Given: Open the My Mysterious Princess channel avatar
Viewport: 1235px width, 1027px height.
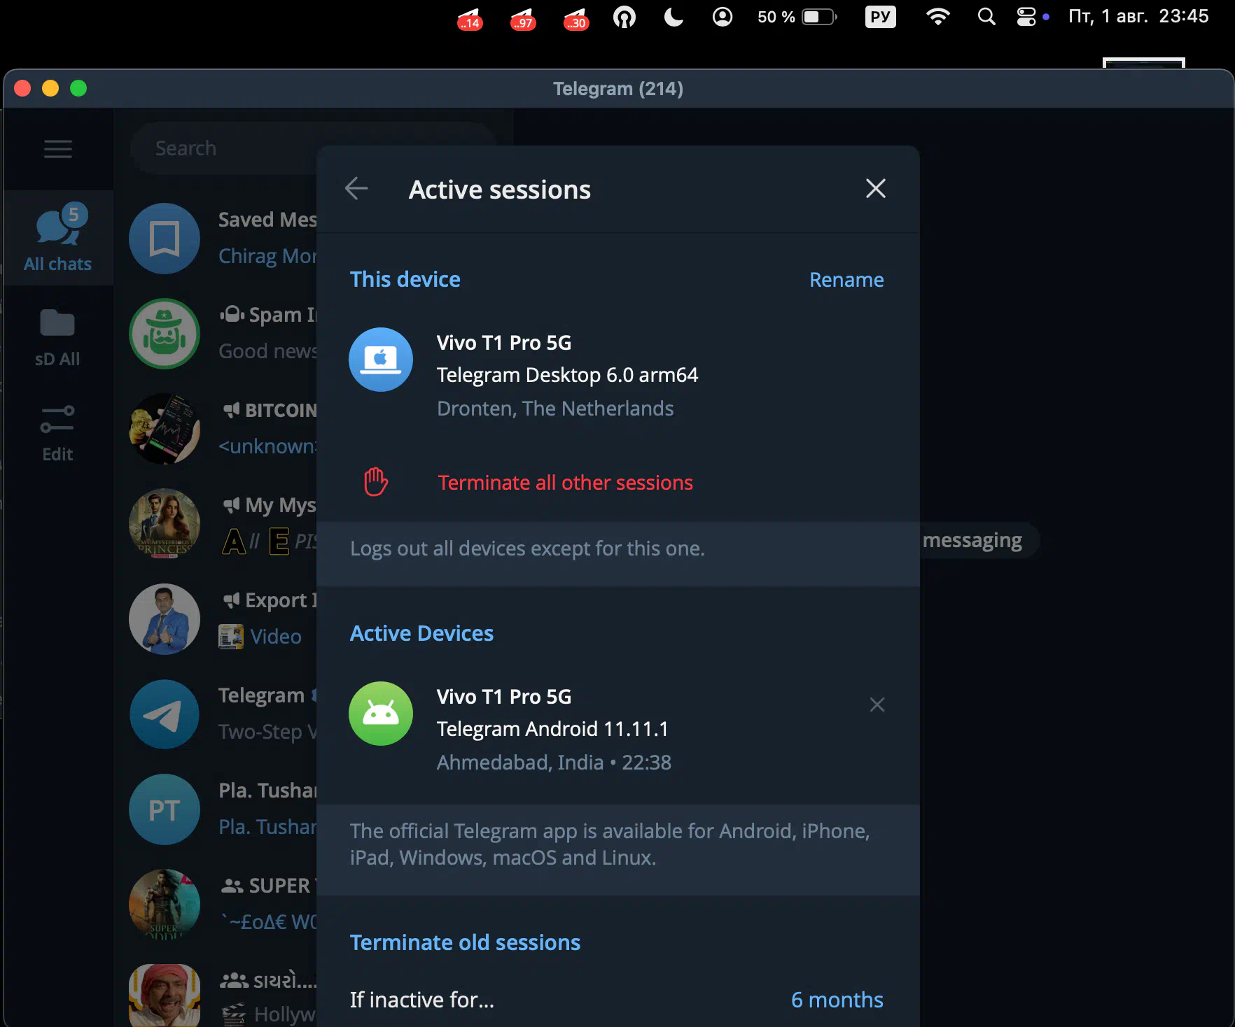Looking at the screenshot, I should [165, 524].
